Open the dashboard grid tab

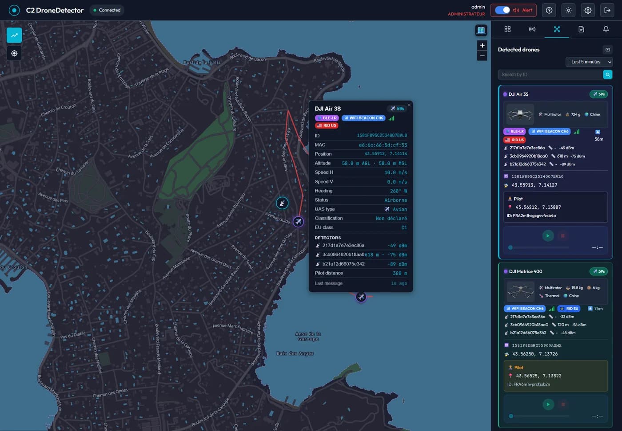(x=507, y=29)
